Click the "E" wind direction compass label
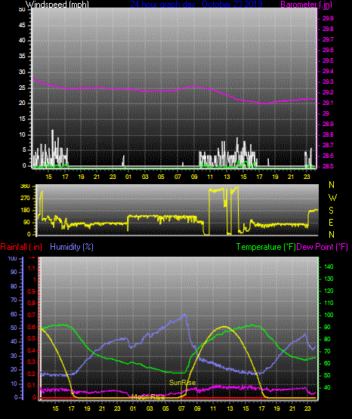 [331, 222]
